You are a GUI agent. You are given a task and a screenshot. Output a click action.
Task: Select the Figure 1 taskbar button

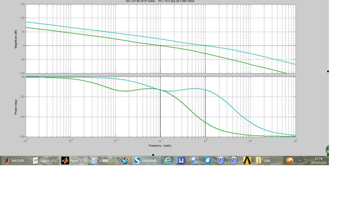coord(72,160)
